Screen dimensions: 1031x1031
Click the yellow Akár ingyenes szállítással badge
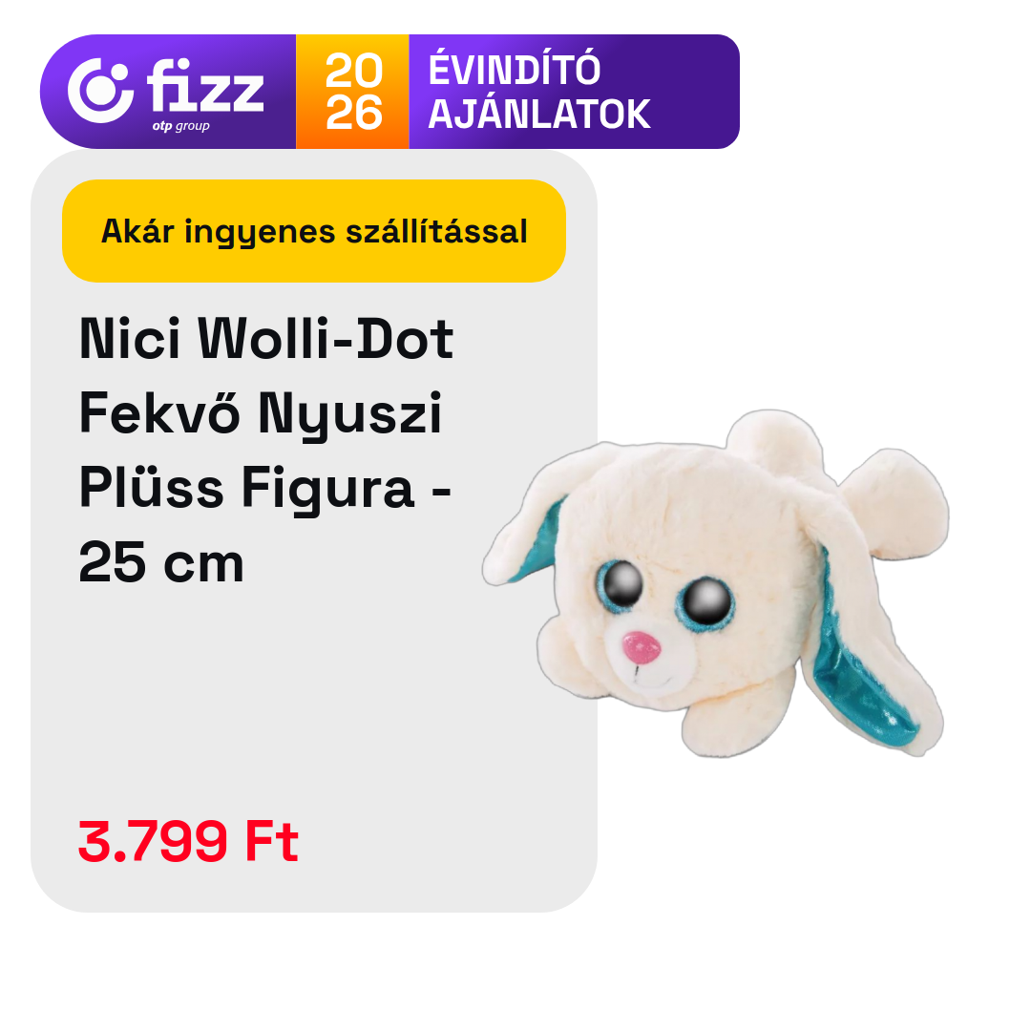(x=314, y=231)
